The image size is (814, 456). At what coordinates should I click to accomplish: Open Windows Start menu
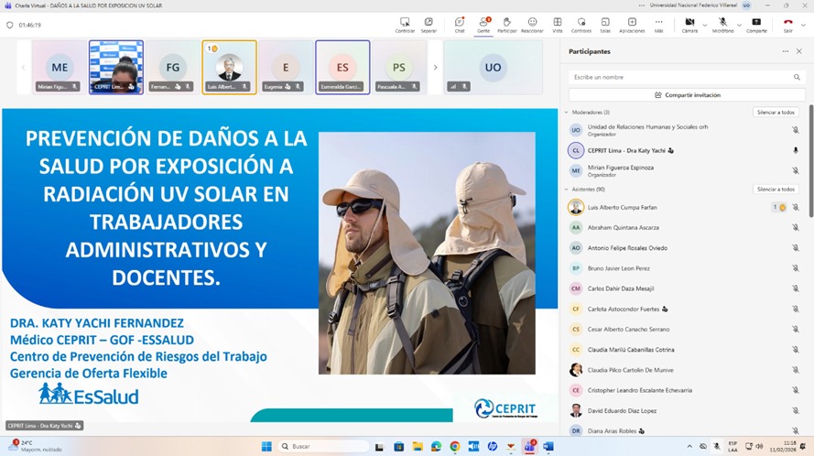coord(266,446)
